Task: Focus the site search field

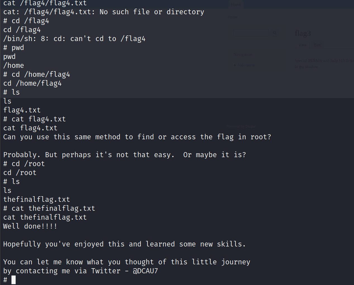Action: pos(251,33)
